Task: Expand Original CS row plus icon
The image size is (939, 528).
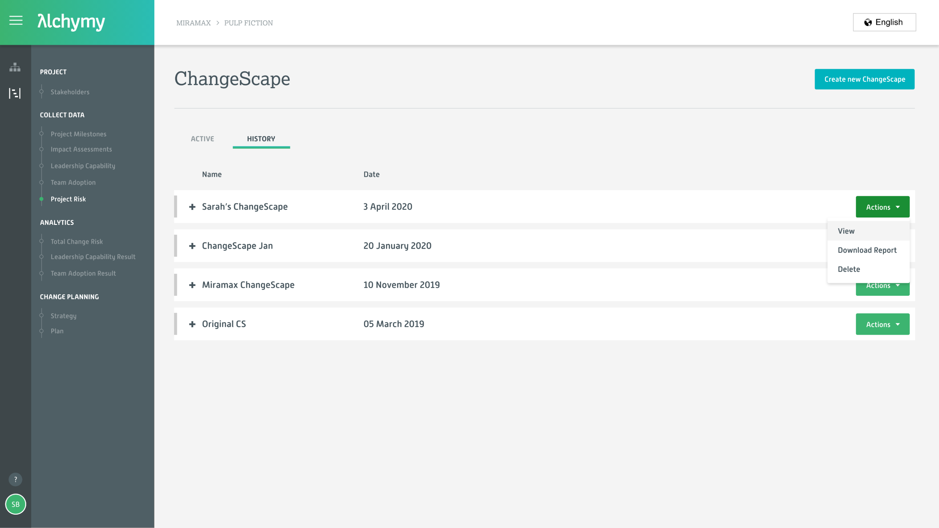Action: pyautogui.click(x=192, y=324)
